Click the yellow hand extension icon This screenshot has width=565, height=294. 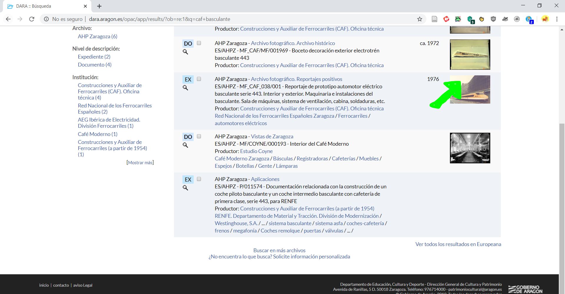pyautogui.click(x=482, y=19)
